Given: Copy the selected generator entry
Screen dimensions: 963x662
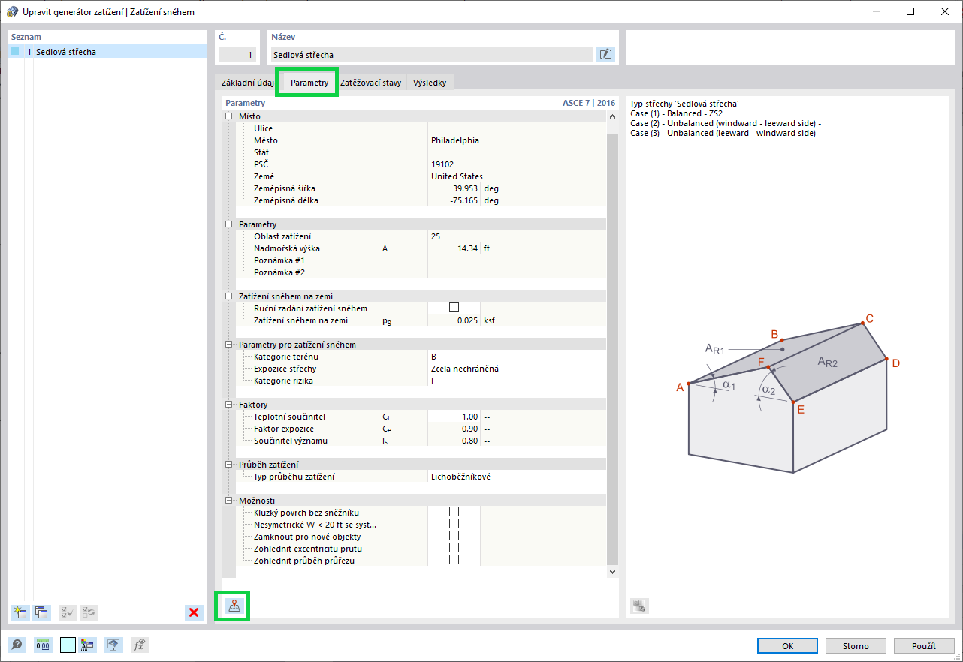Looking at the screenshot, I should coord(42,612).
